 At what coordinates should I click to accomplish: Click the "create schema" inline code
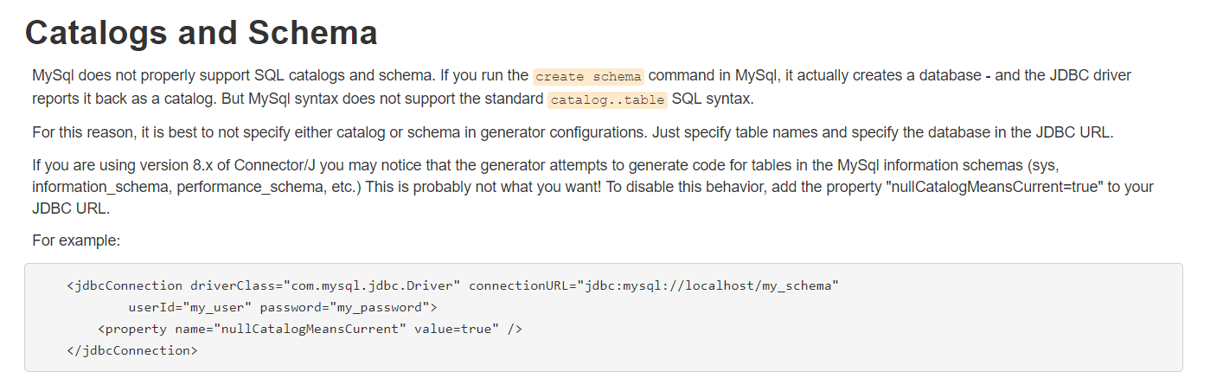588,76
